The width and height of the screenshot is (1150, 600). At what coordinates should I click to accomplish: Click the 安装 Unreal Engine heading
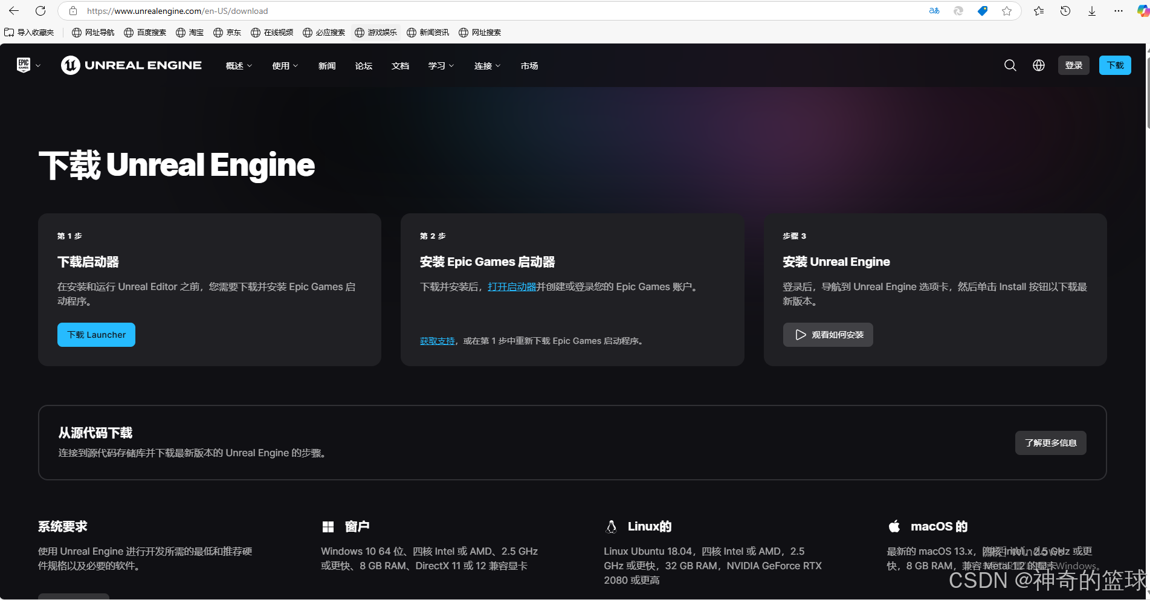[836, 262]
